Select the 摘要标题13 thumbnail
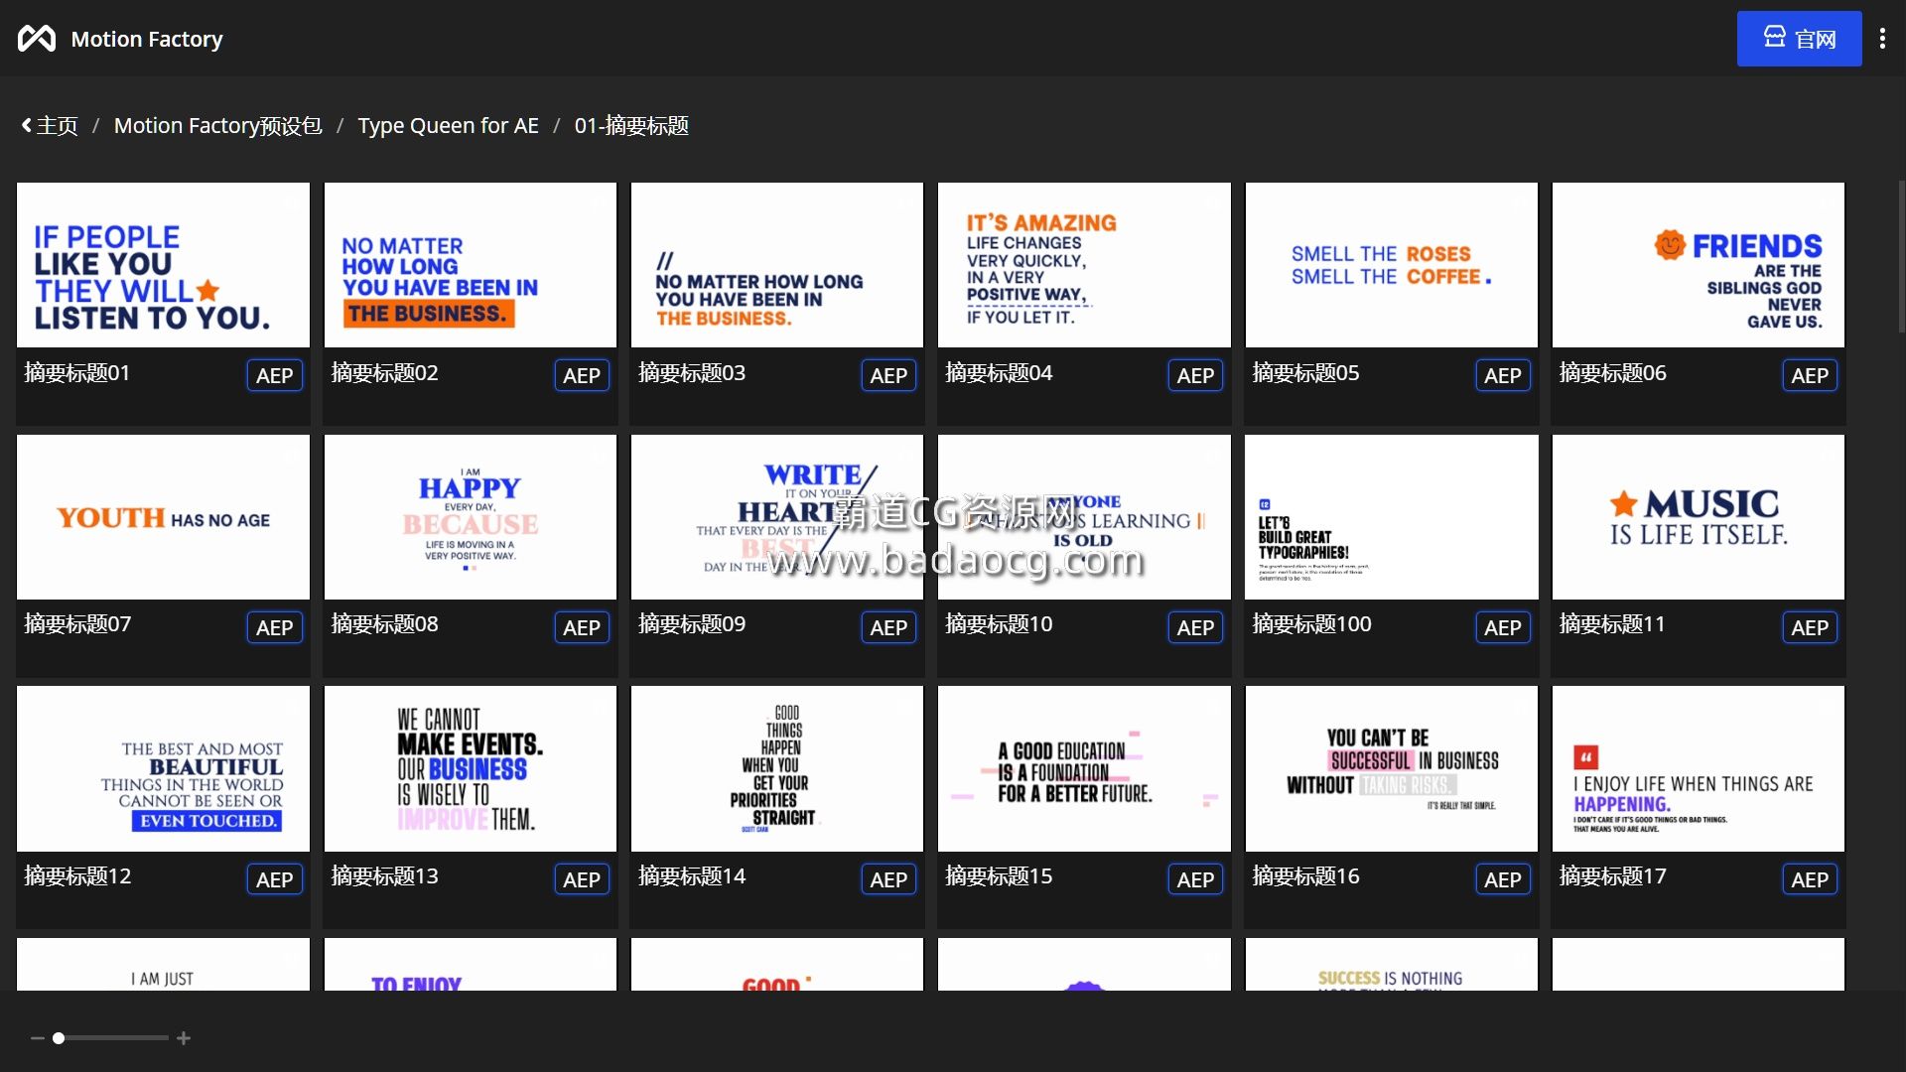 (x=470, y=768)
